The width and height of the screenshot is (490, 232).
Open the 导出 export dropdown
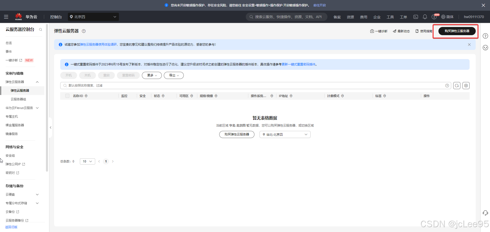(174, 75)
